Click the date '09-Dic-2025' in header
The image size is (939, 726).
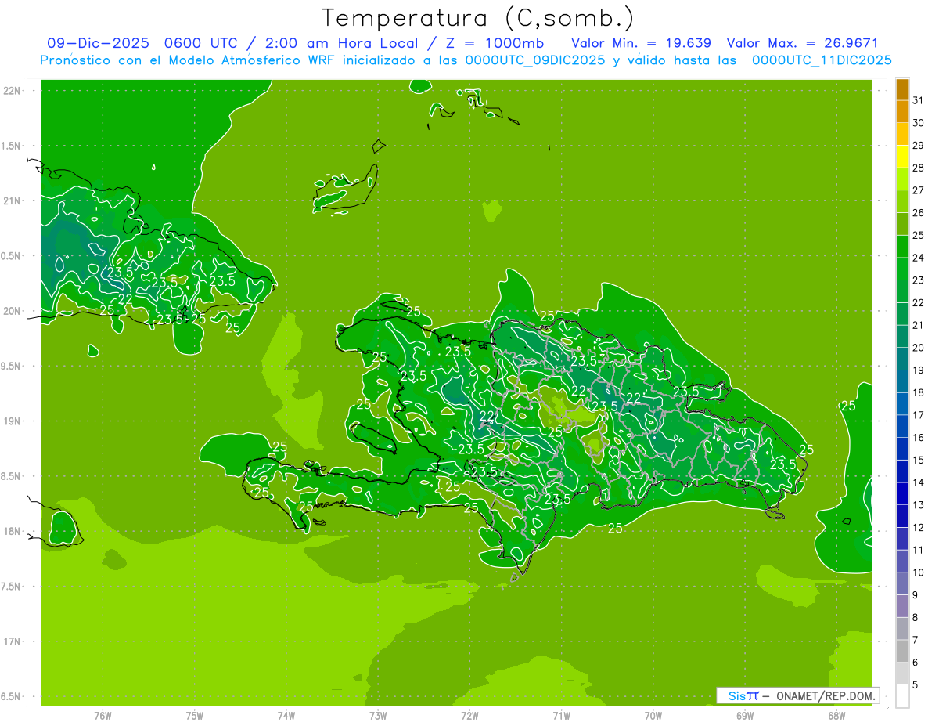coord(98,43)
